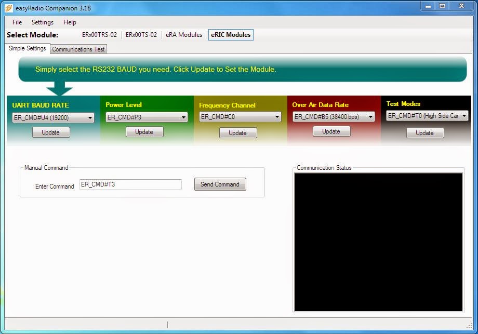Click the 'Over Air Data Rate' heading
Screen dimensions: 478x334
[321, 105]
